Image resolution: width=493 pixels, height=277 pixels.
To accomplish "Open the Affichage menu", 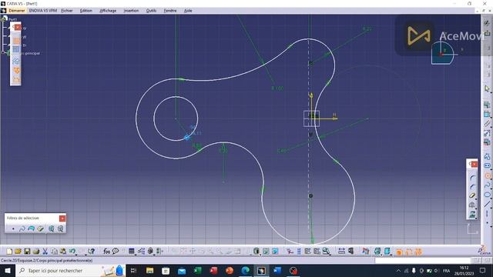I will coord(108,11).
